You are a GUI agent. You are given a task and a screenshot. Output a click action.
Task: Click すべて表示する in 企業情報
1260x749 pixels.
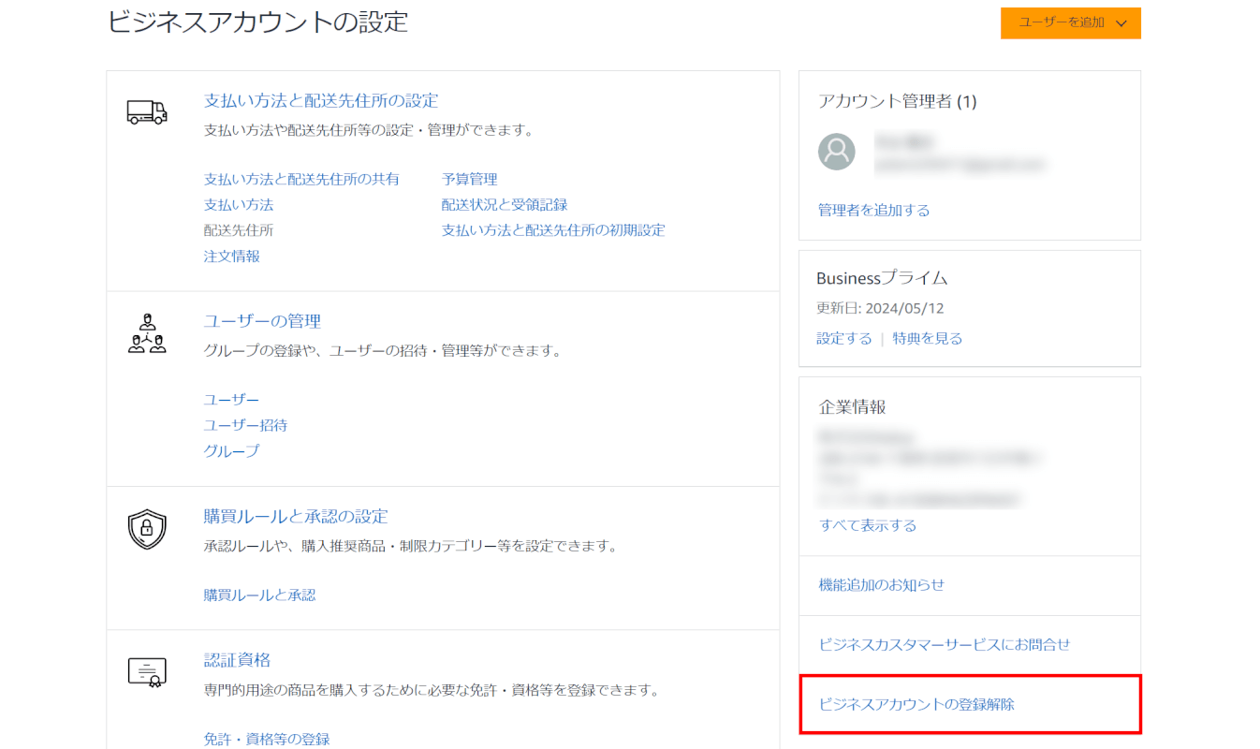pyautogui.click(x=868, y=525)
